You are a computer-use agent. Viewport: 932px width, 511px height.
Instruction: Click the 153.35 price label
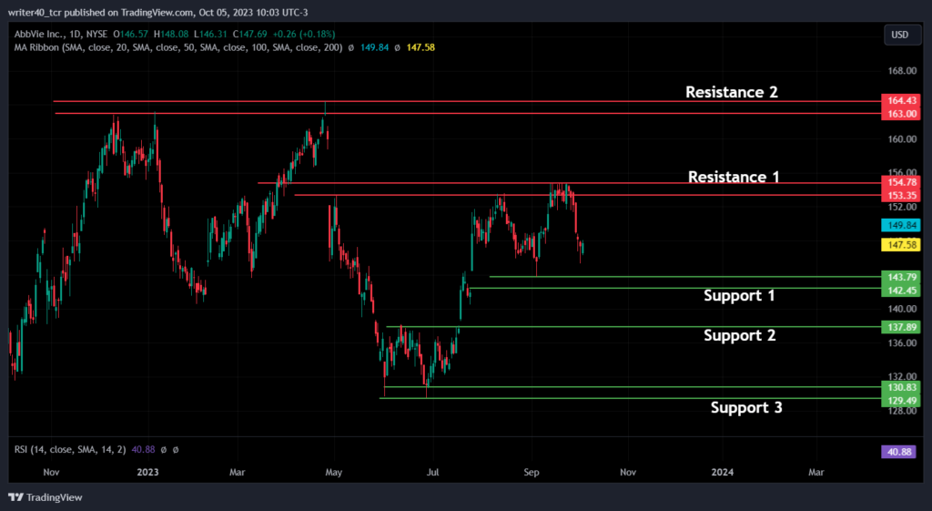coord(901,195)
